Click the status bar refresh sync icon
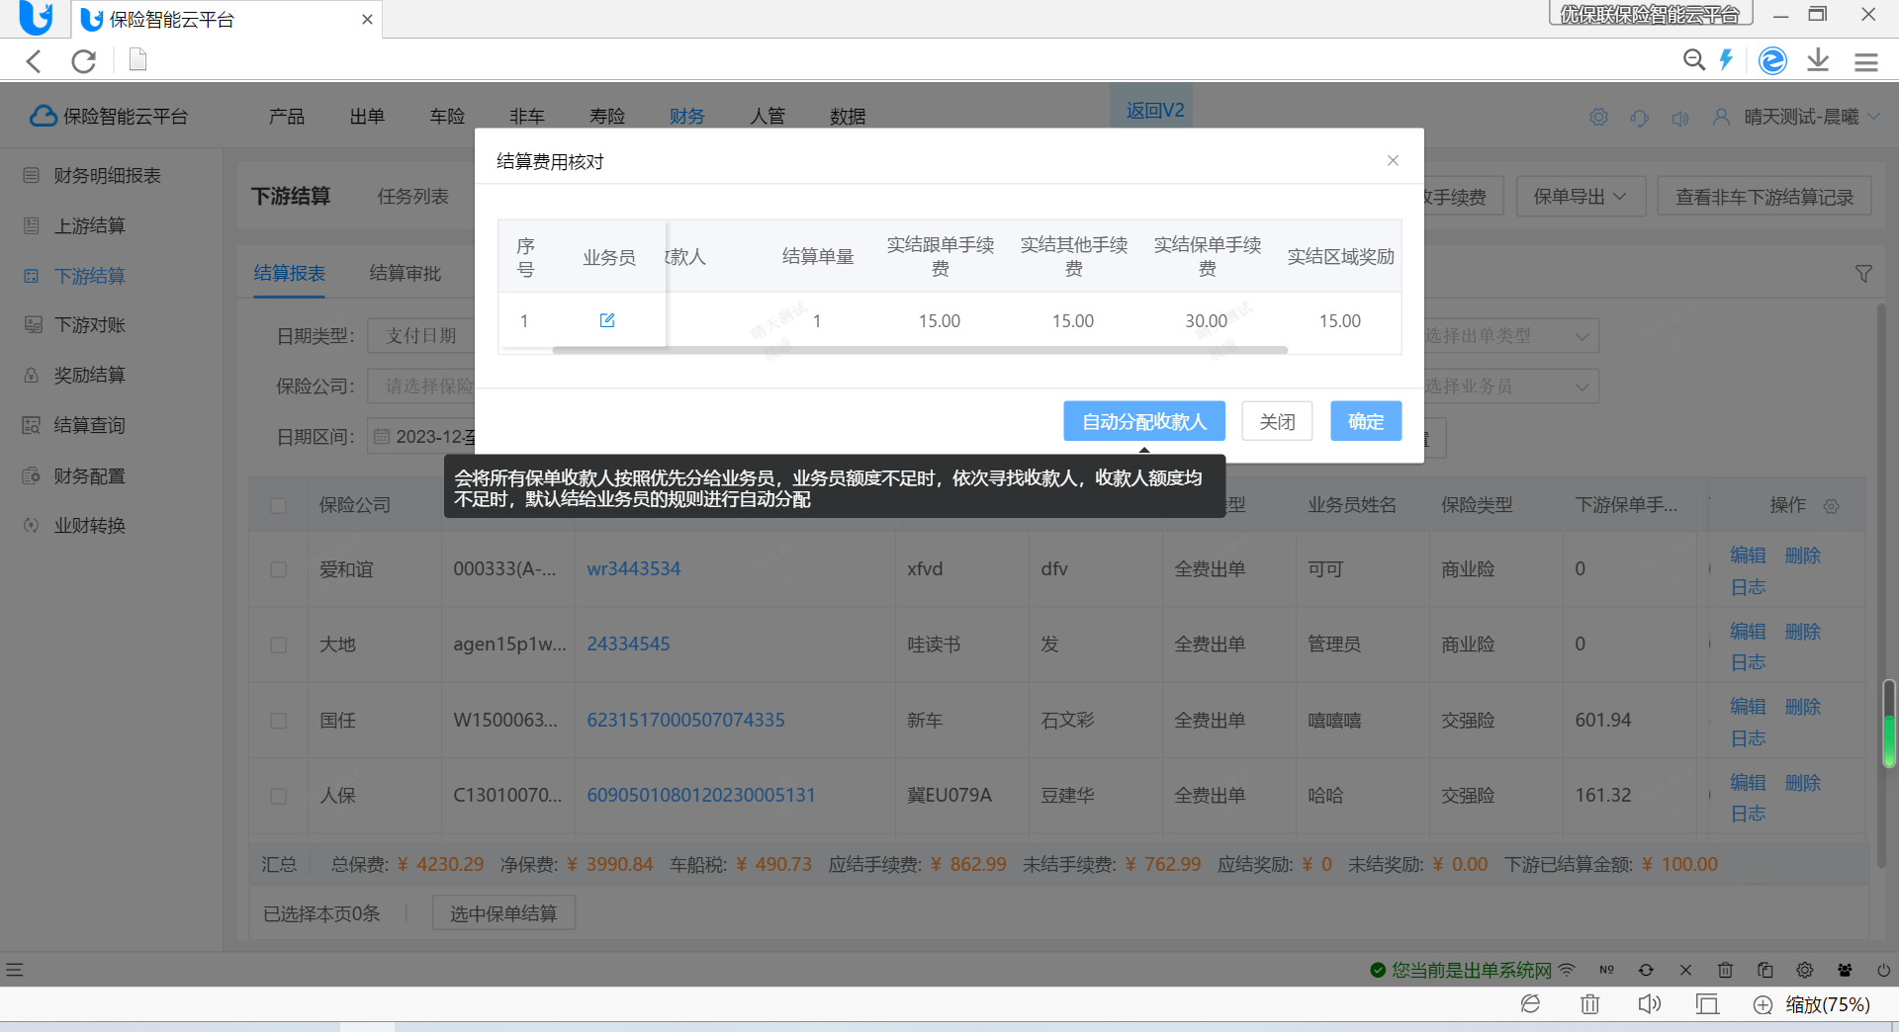The height and width of the screenshot is (1032, 1899). pyautogui.click(x=1646, y=970)
